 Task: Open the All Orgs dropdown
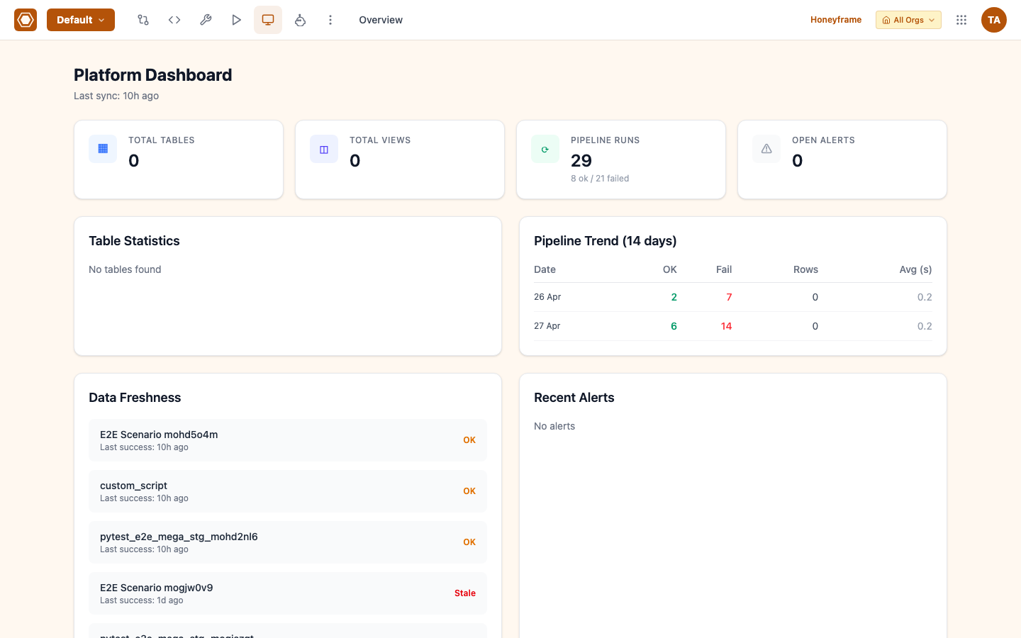coord(908,20)
